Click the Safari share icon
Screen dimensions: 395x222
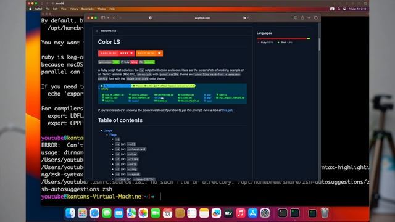(x=302, y=18)
